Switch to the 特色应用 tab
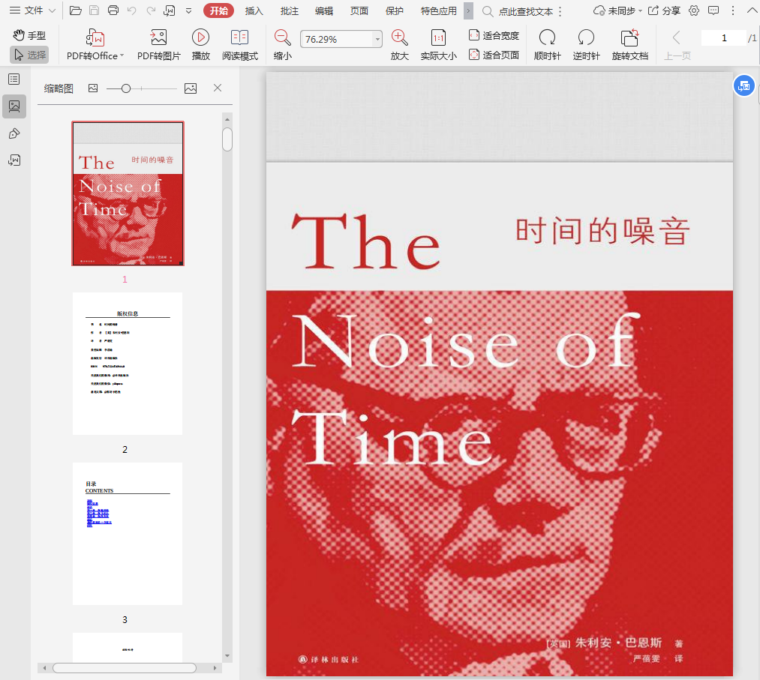This screenshot has width=760, height=680. [439, 10]
